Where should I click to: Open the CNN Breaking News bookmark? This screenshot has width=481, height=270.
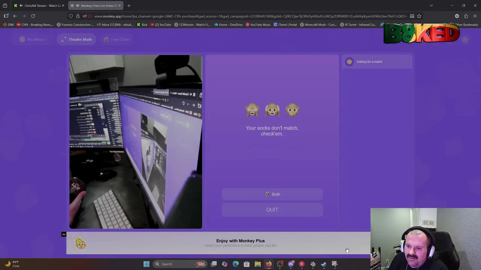pyautogui.click(x=35, y=25)
